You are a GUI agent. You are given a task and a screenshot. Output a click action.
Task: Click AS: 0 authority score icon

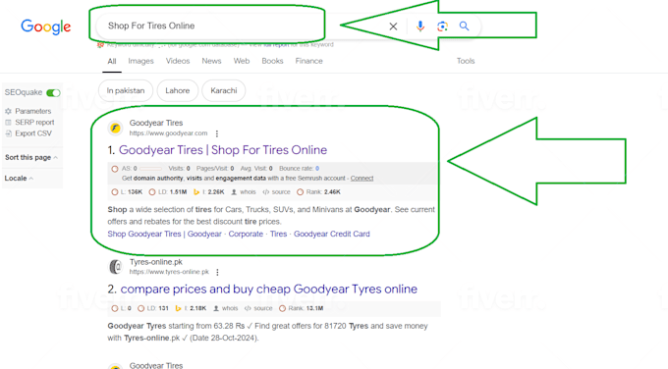pos(115,169)
